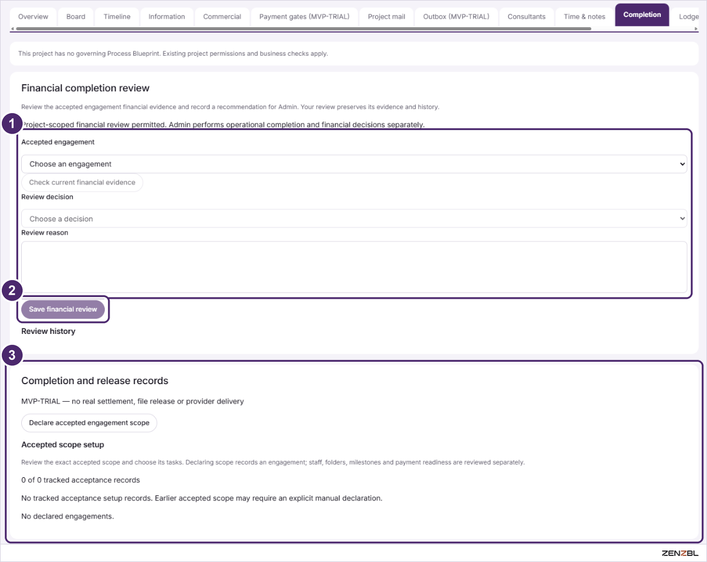Click Completion and release records heading
Image resolution: width=707 pixels, height=562 pixels.
tap(95, 381)
